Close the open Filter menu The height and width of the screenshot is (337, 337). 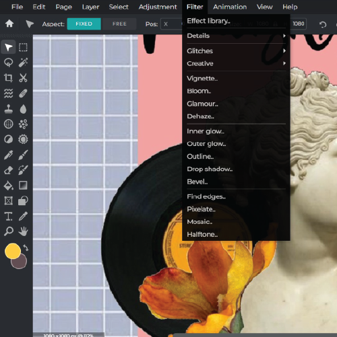click(x=195, y=7)
